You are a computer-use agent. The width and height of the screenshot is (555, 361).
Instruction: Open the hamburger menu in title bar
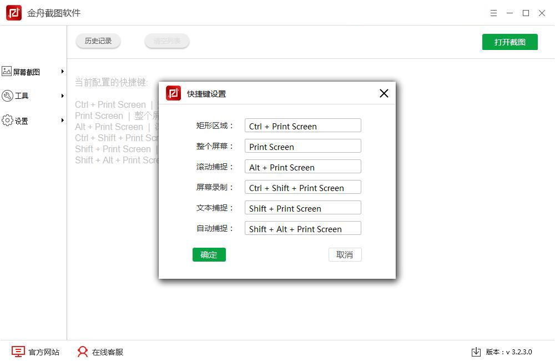[x=493, y=13]
